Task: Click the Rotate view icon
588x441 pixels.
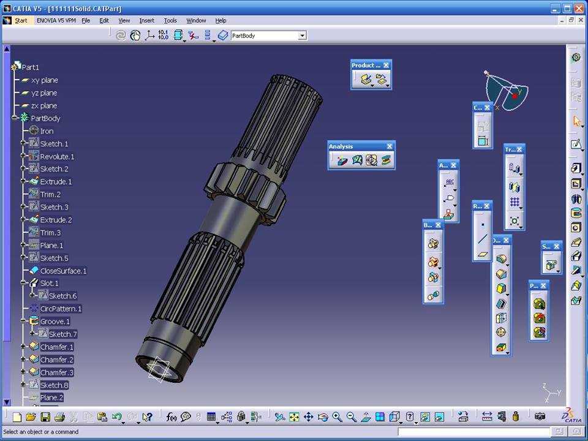Action: (323, 417)
